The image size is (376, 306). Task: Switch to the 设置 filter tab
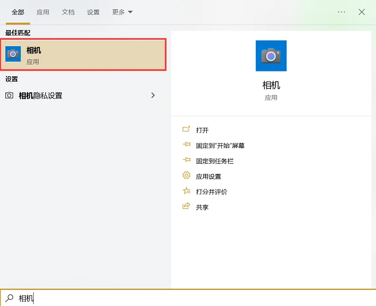(93, 12)
